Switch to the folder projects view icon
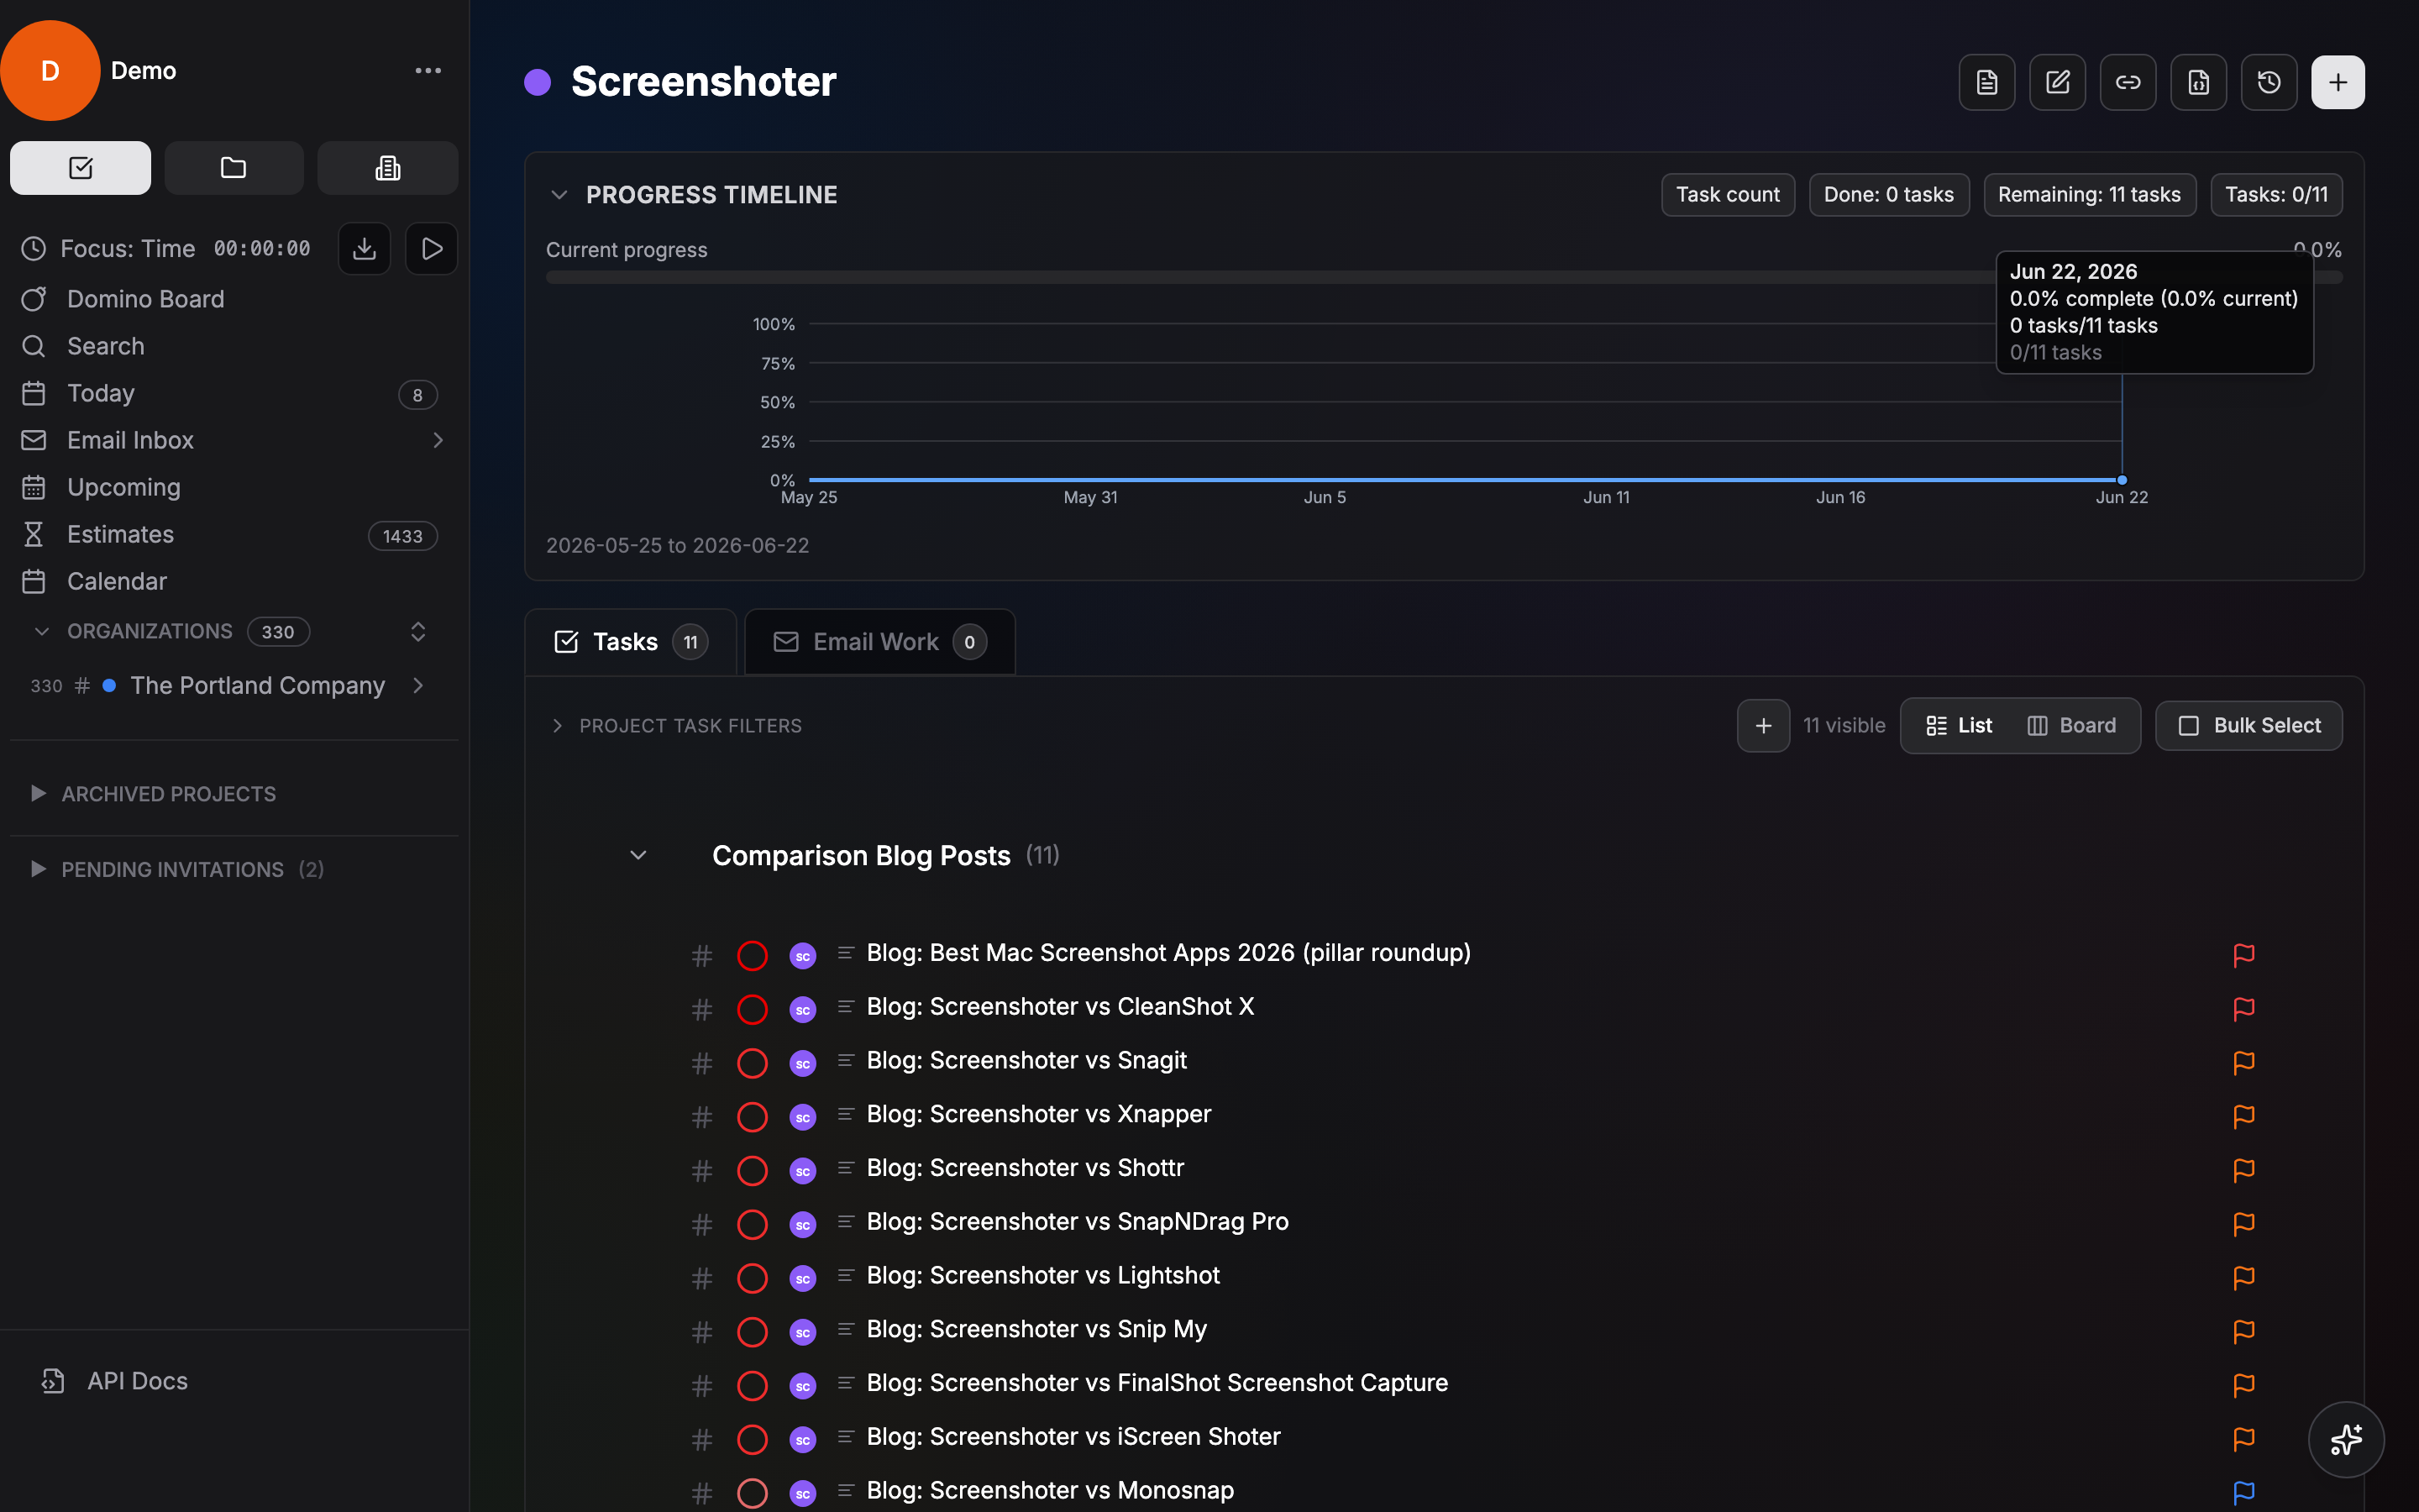The image size is (2419, 1512). coord(233,167)
